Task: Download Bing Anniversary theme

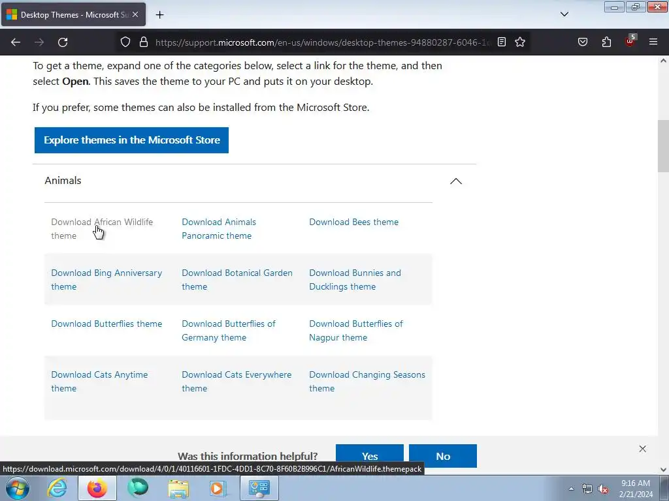Action: (x=106, y=279)
